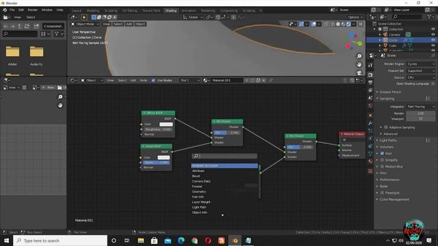
Task: Expand the Performance panel
Action: [389, 180]
